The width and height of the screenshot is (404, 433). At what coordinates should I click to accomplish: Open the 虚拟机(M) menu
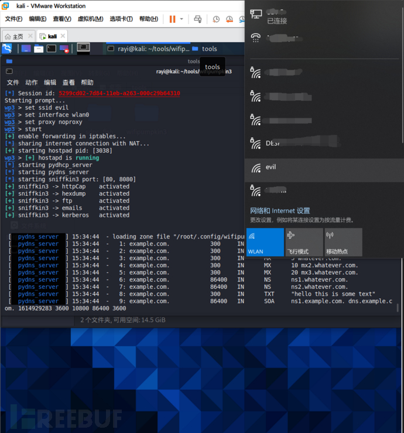90,19
